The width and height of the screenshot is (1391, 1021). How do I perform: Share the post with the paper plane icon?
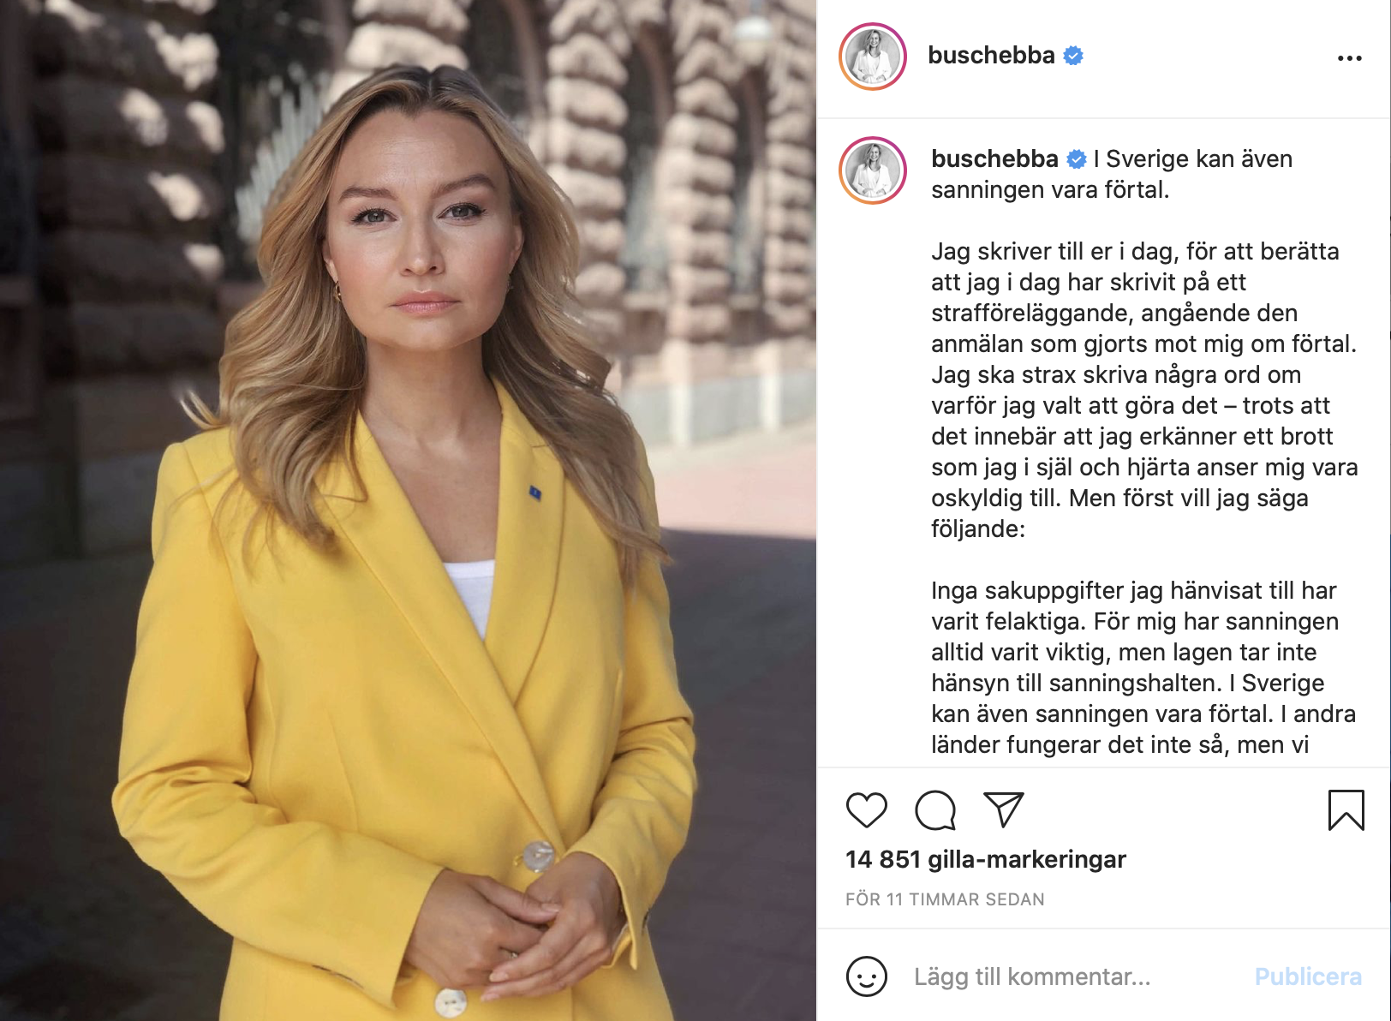(1004, 809)
